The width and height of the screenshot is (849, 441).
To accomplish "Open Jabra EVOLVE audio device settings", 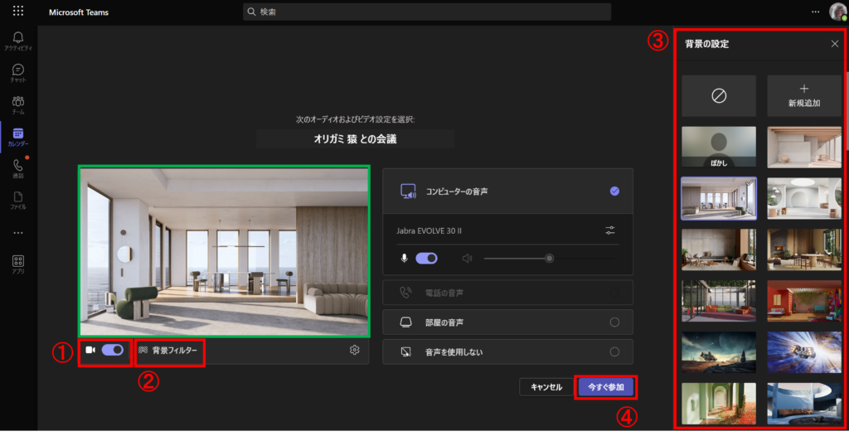I will click(610, 230).
